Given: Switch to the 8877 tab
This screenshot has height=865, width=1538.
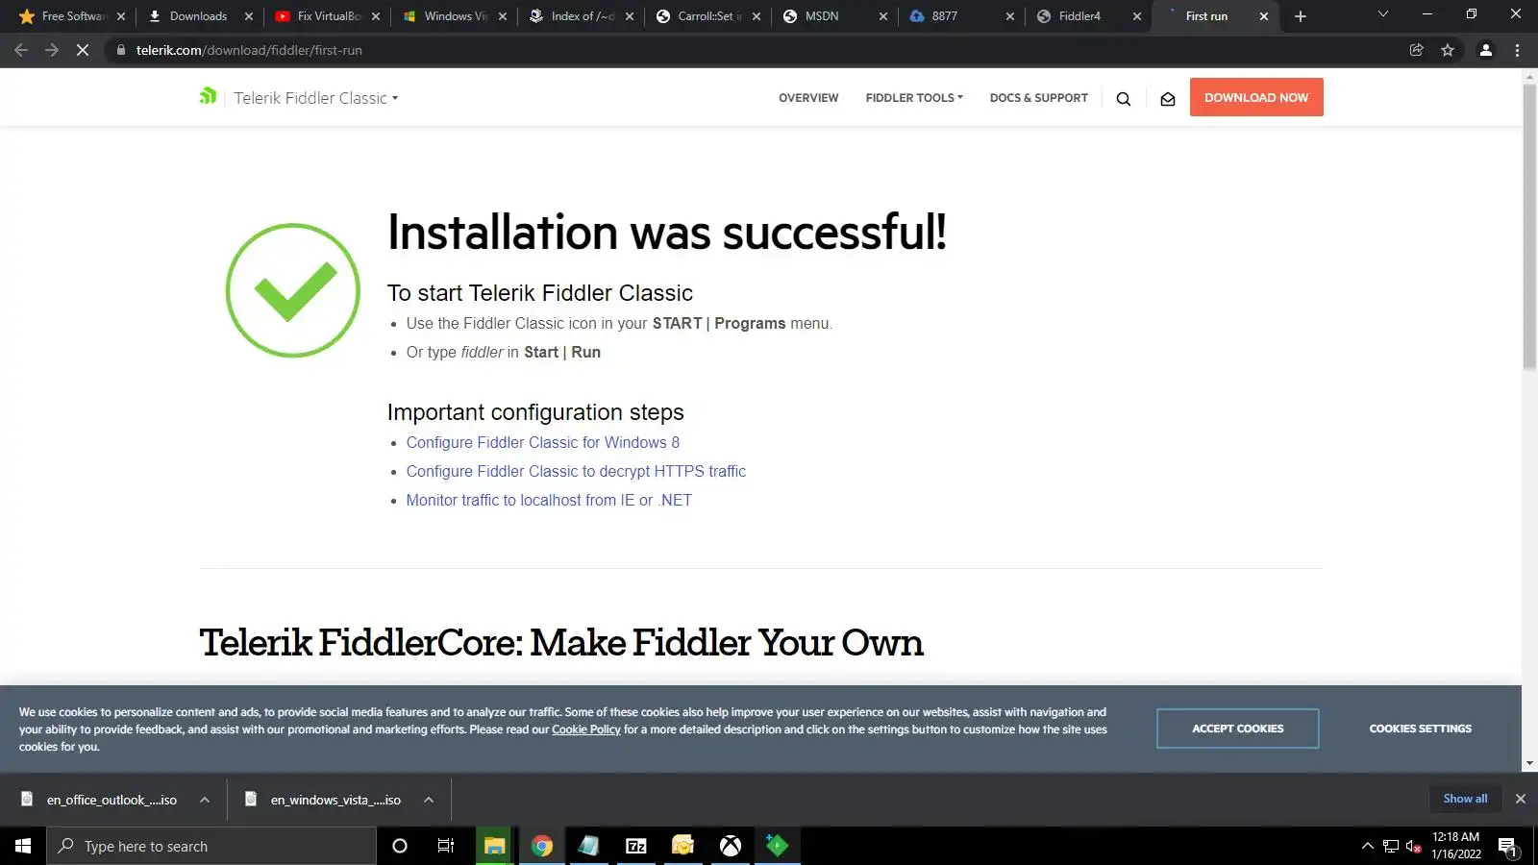Looking at the screenshot, I should point(959,16).
